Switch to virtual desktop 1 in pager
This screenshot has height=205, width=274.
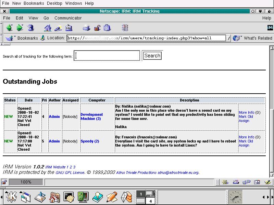(x=141, y=194)
